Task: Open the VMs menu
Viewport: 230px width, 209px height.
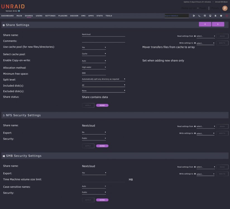Action: pos(83,16)
